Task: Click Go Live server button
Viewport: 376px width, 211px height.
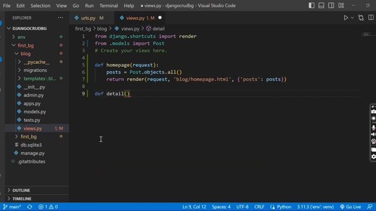Action: pyautogui.click(x=351, y=207)
